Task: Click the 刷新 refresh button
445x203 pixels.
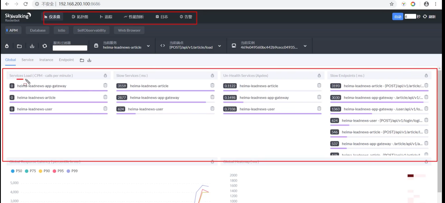Action: (429, 17)
